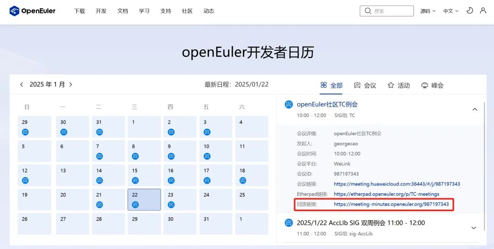
Task: Click the openEuler社区TC例会 title
Action: click(327, 105)
